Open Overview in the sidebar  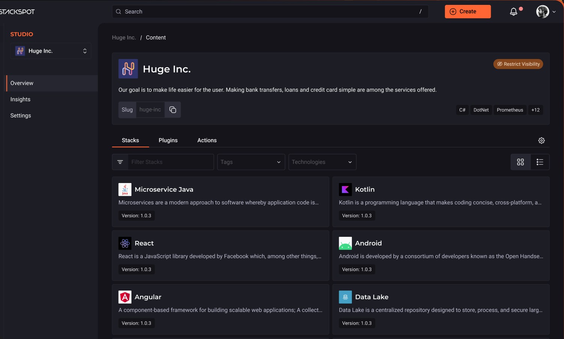tap(52, 83)
